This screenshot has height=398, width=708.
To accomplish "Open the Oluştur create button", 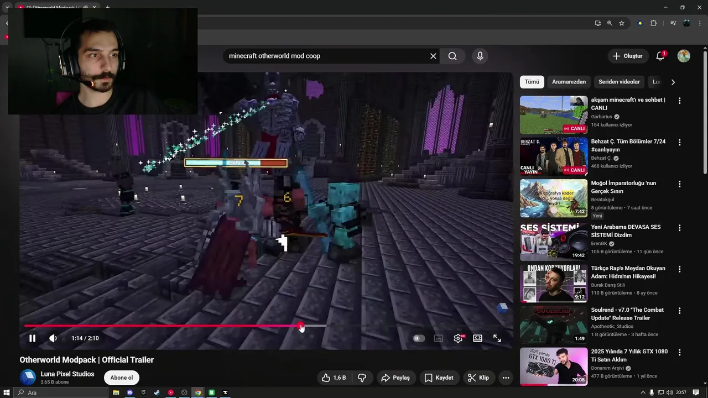I will pyautogui.click(x=628, y=56).
